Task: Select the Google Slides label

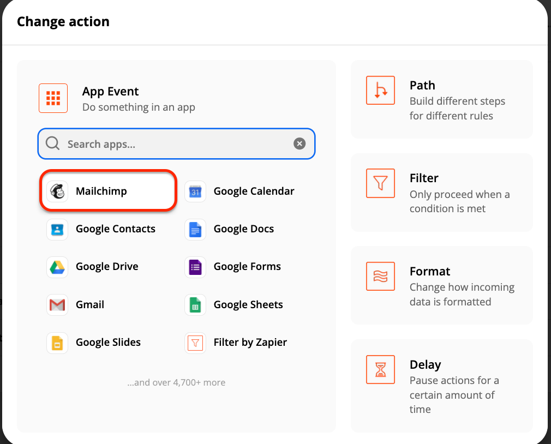Action: pos(108,342)
